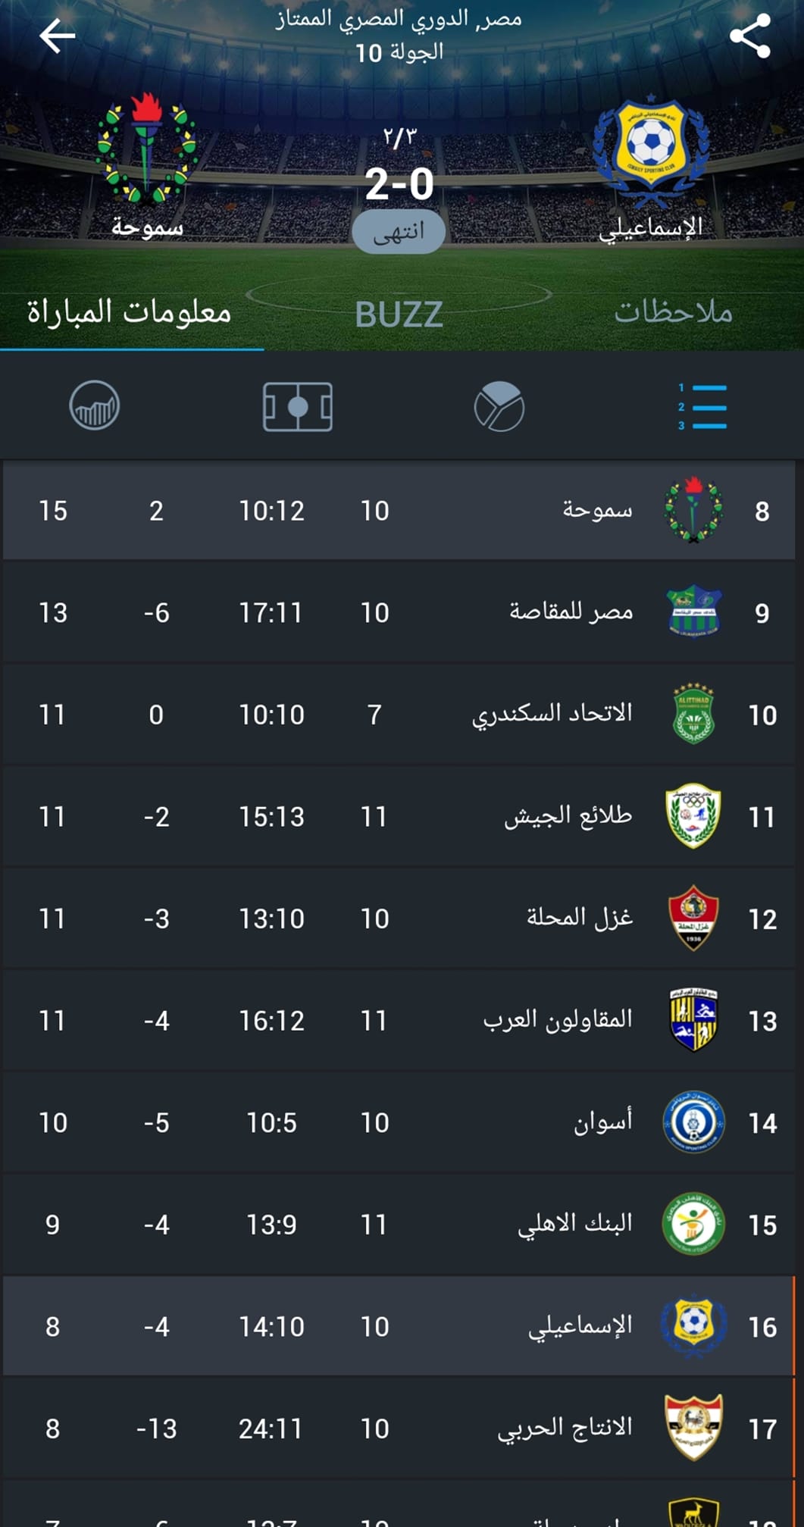Screen dimensions: 804x1527
Task: Open the share icon
Action: [749, 36]
